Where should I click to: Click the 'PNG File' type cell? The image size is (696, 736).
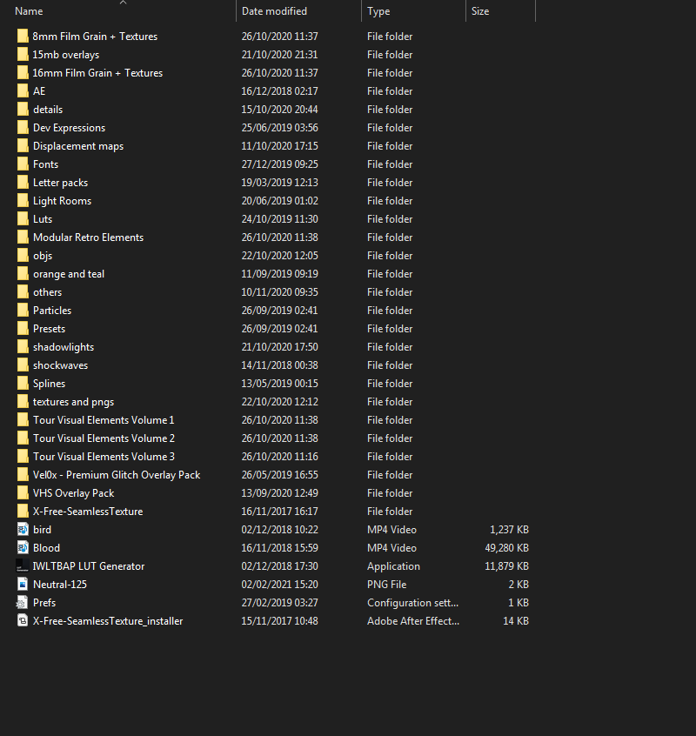click(387, 585)
